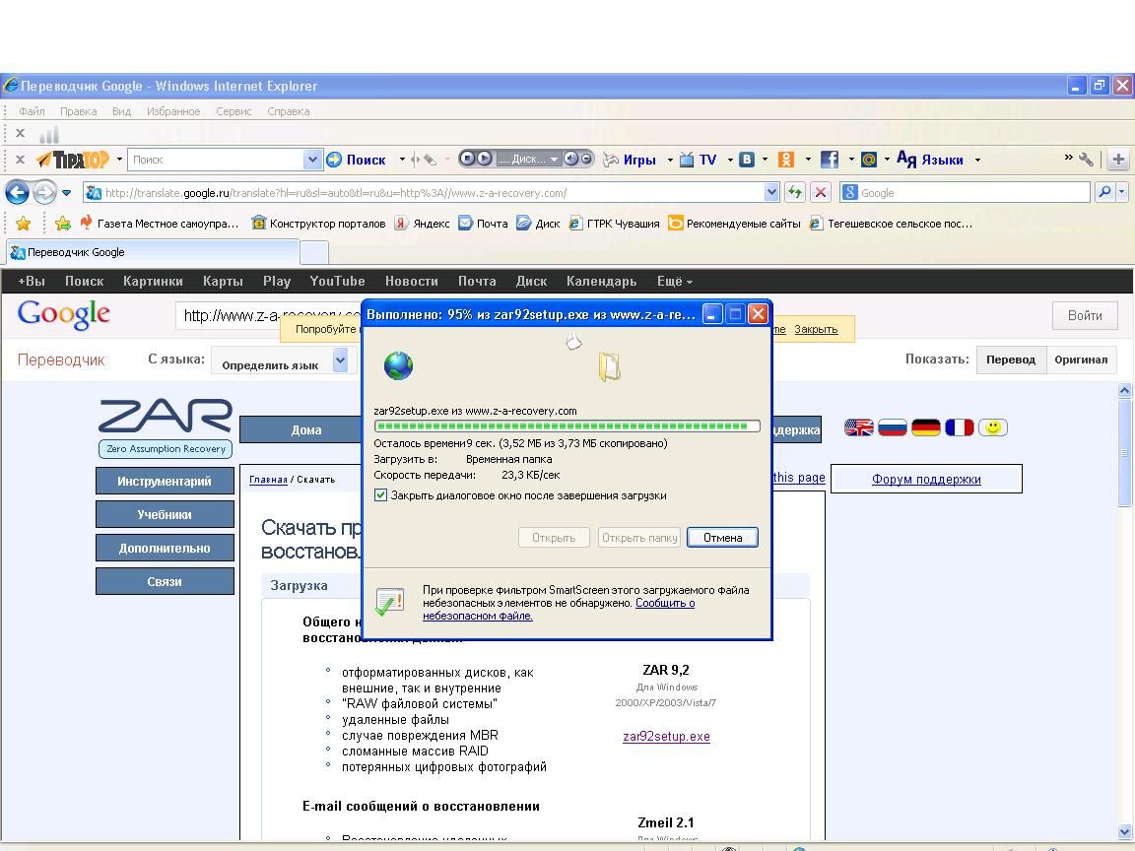The height and width of the screenshot is (851, 1135).
Task: Click the Add to Favorites bar icon
Action: [x=63, y=224]
